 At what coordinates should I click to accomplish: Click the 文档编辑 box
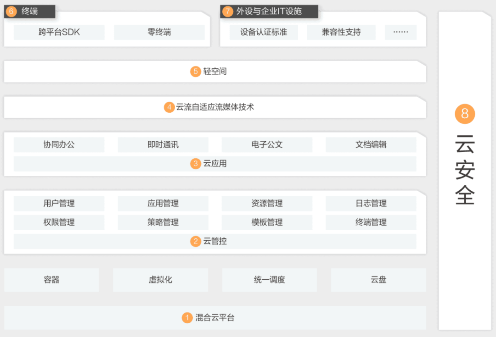pos(371,144)
